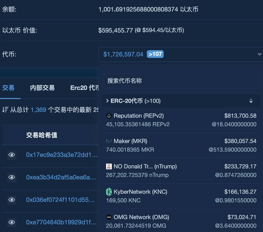This screenshot has width=263, height=232.
Task: Select the nTrump token icon
Action: [x=109, y=166]
